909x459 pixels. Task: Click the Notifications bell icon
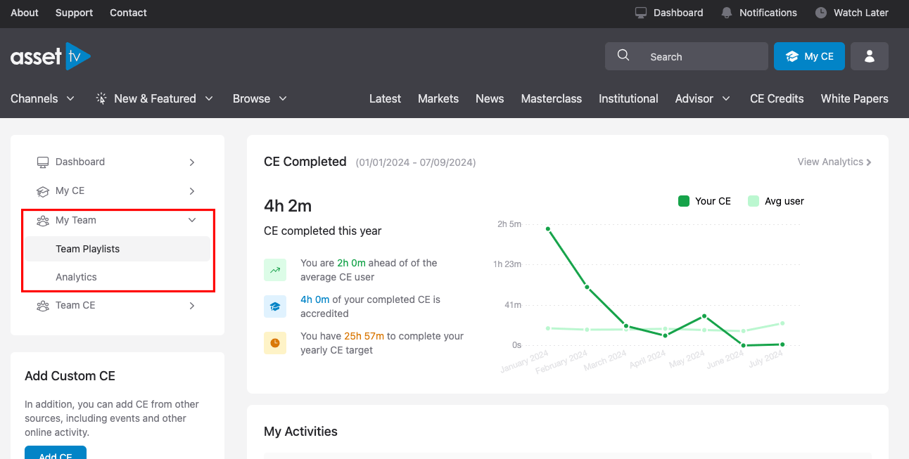[x=727, y=13]
